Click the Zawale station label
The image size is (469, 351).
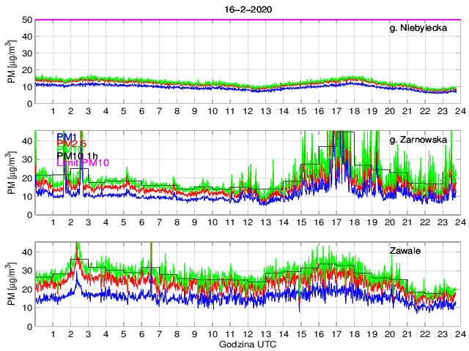[405, 252]
